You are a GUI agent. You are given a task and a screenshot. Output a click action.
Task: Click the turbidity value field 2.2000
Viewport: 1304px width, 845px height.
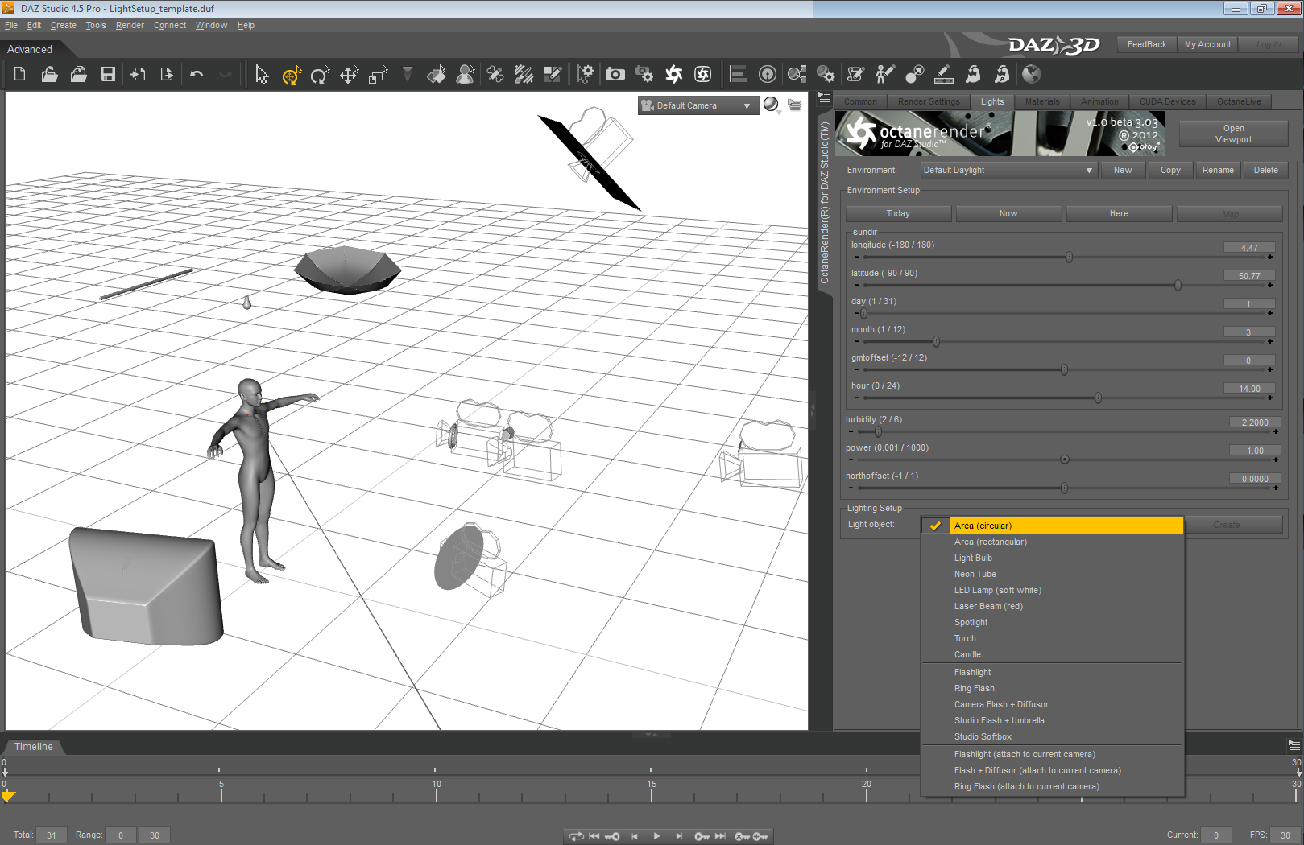tap(1255, 422)
